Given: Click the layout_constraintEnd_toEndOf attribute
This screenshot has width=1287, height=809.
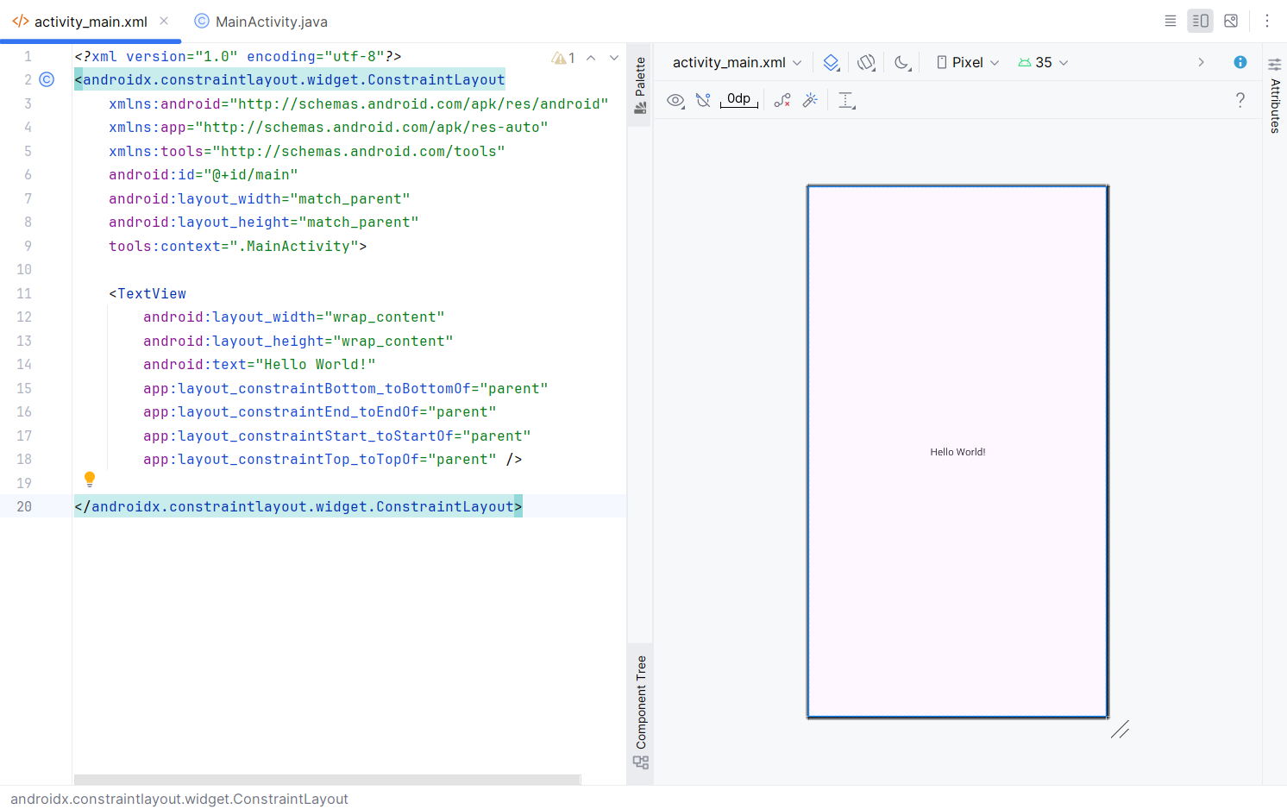Looking at the screenshot, I should 320,411.
